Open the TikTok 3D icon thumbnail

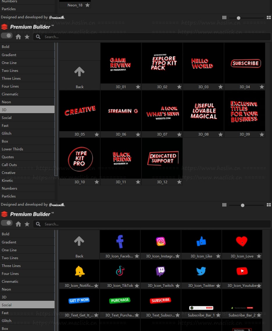pos(120,271)
